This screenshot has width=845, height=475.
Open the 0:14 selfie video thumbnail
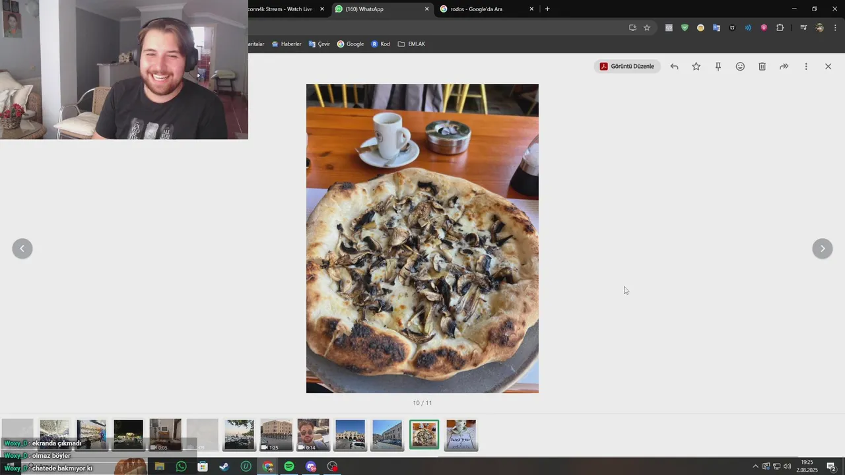point(313,435)
